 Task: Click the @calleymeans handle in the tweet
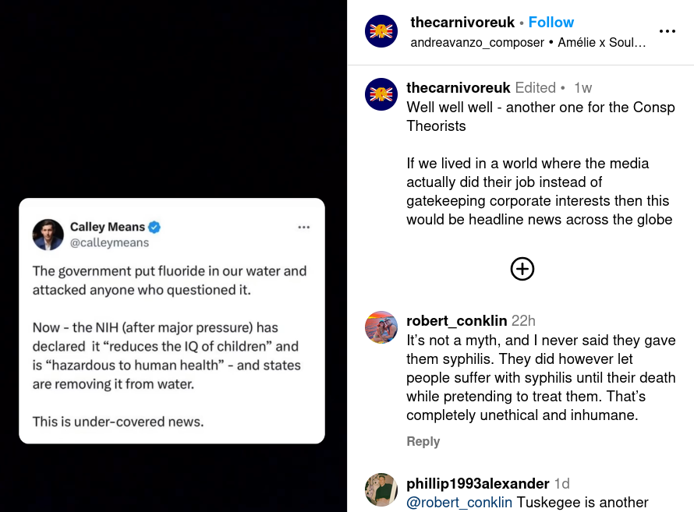pyautogui.click(x=109, y=242)
